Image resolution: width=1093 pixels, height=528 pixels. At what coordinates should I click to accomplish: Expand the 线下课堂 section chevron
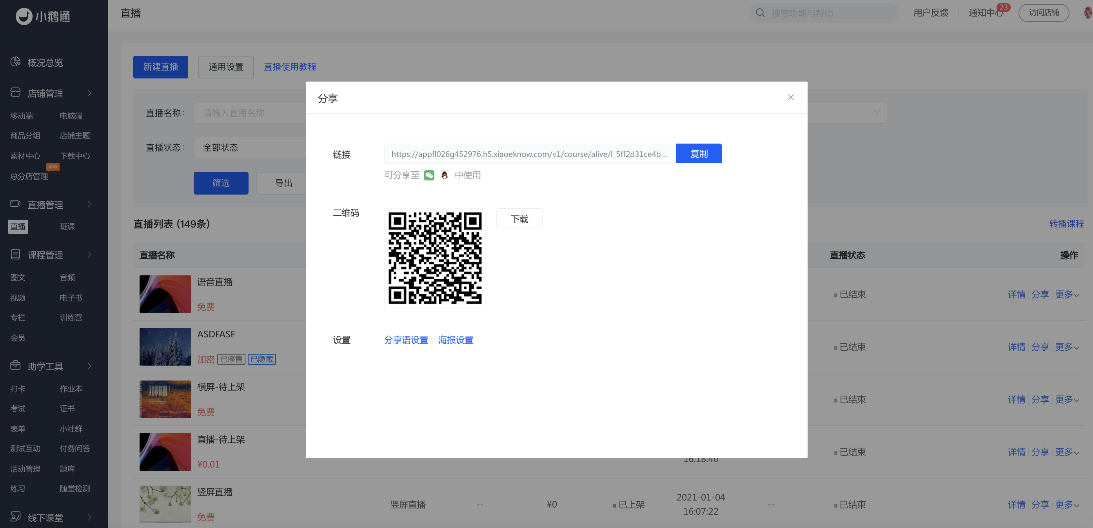pyautogui.click(x=89, y=517)
